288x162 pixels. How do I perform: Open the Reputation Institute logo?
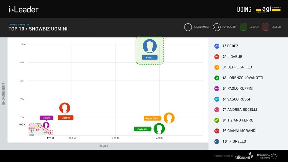click(x=267, y=156)
